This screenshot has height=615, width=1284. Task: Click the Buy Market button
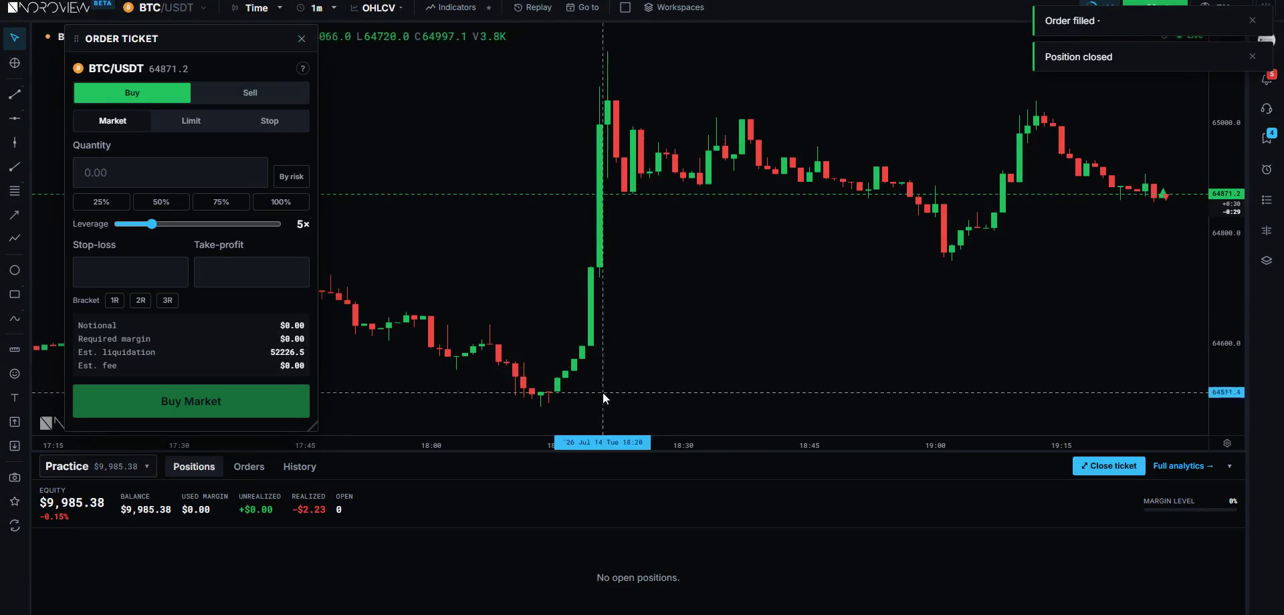[x=191, y=401]
